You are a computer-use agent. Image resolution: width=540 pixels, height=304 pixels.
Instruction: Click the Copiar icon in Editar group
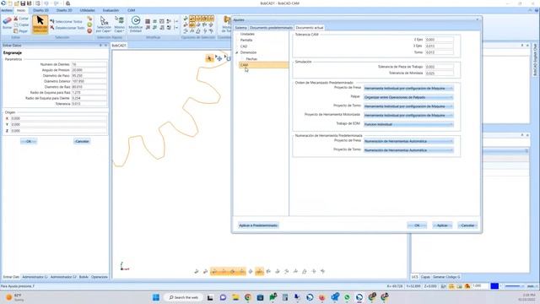[x=16, y=24]
